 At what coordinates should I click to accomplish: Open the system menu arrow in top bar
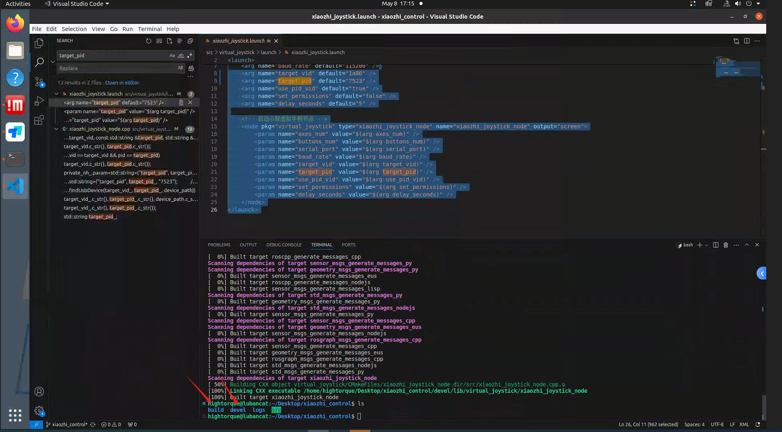coord(758,3)
